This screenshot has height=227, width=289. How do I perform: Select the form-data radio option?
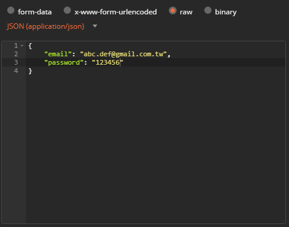point(11,10)
